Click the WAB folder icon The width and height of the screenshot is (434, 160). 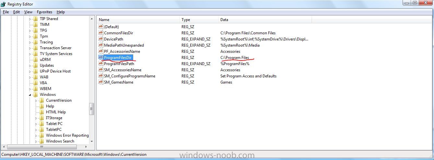[36, 77]
